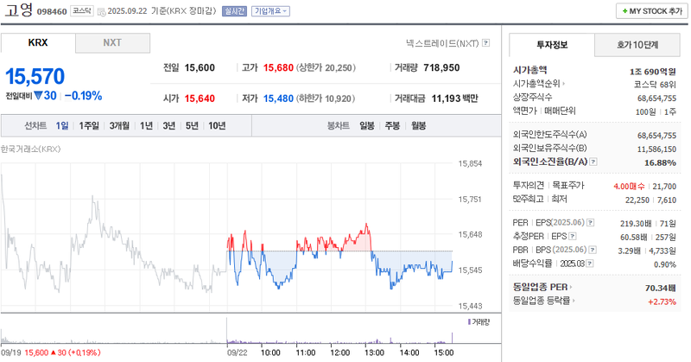
Task: Click the 저가 15,480 value
Action: 278,98
